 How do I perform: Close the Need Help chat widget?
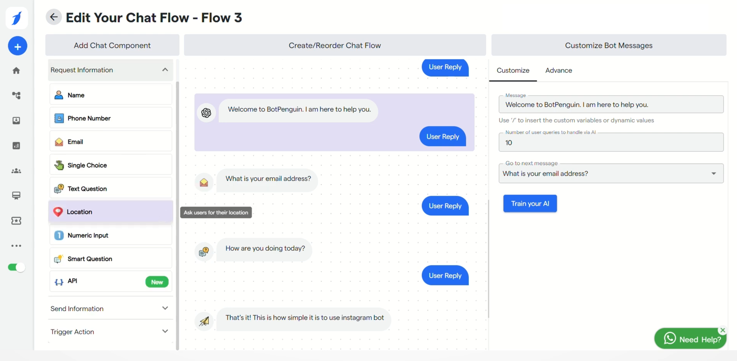[x=723, y=330]
